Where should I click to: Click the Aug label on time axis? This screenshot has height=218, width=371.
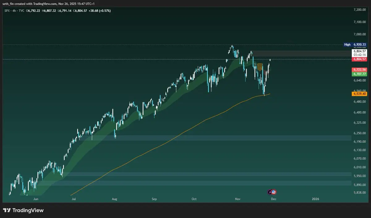[115, 199]
